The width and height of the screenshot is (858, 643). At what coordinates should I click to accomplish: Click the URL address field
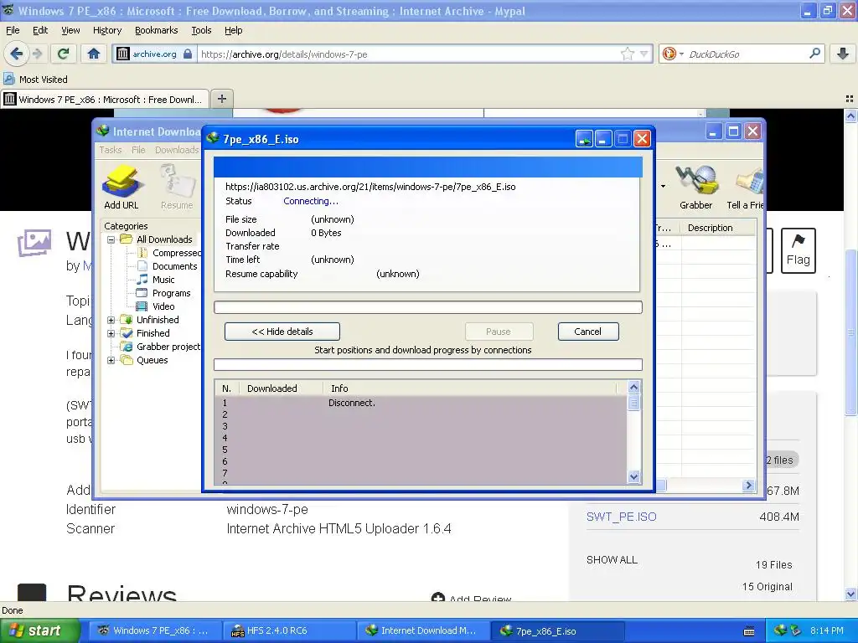pos(409,54)
